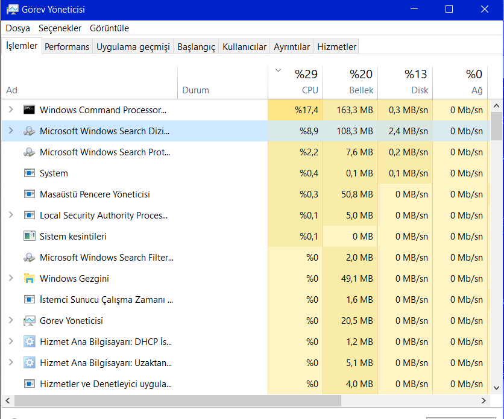Click the Local Security Authority Process icon
This screenshot has height=419, width=504.
(30, 215)
